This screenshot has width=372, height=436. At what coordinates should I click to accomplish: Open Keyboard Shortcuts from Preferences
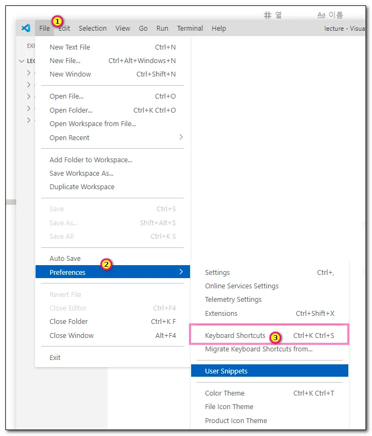[235, 335]
